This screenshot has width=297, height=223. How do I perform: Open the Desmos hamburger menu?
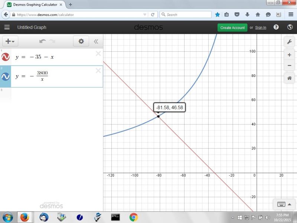point(7,27)
